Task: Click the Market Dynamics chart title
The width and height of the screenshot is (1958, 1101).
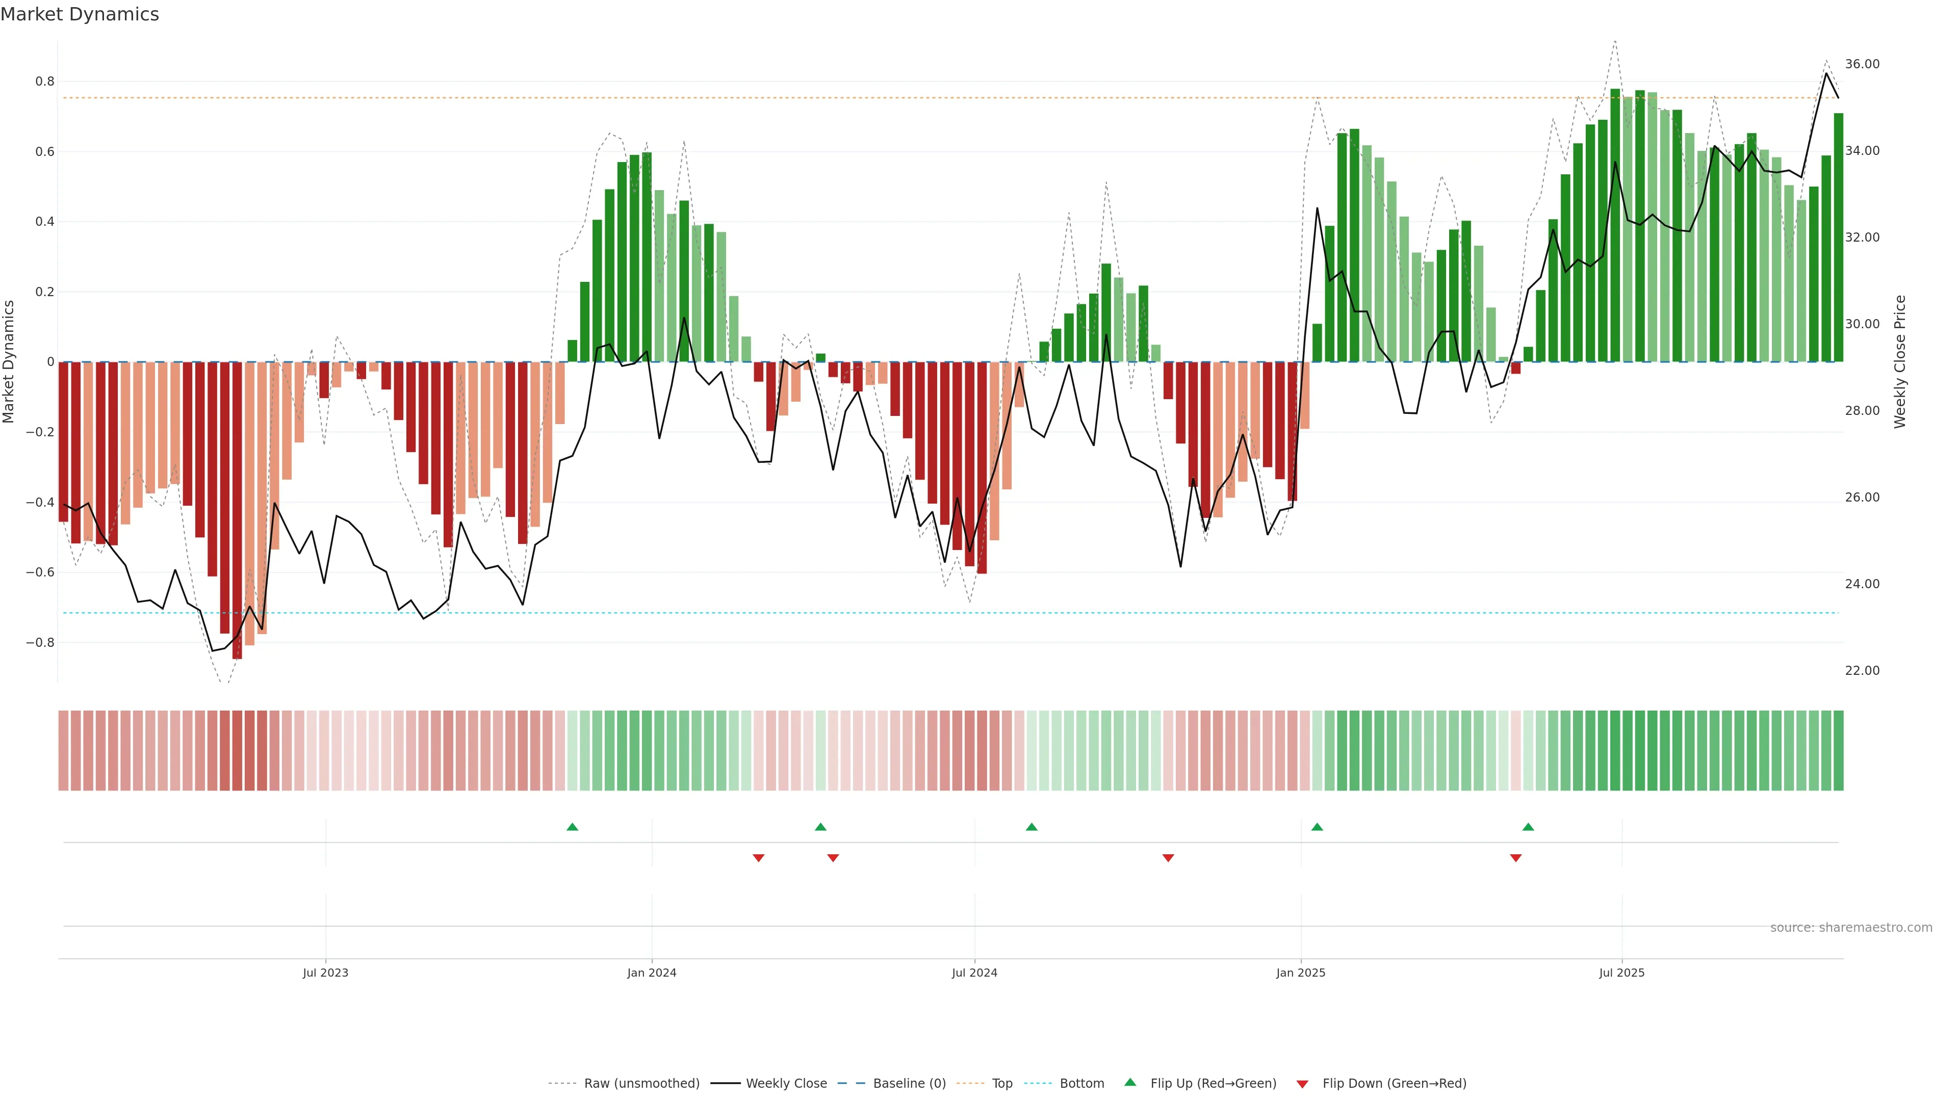Action: tap(80, 14)
